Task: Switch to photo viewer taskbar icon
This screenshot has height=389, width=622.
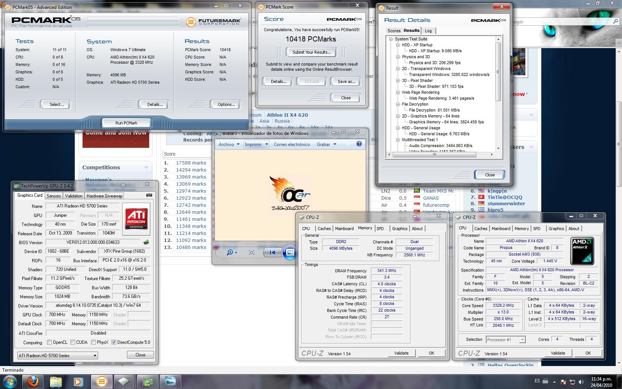Action: [170, 382]
